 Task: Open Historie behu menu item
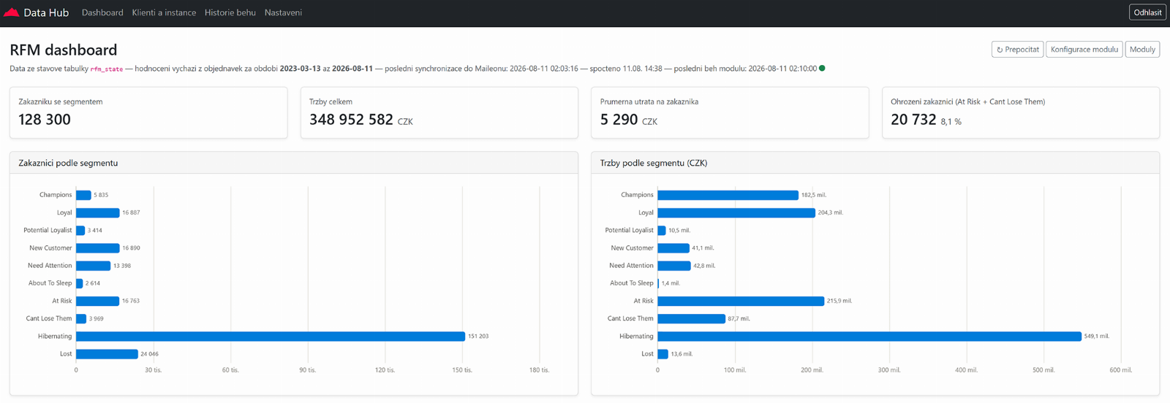(x=230, y=12)
